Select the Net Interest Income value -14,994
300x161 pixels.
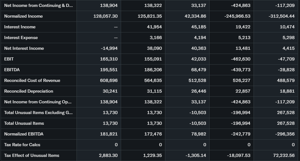click(x=109, y=48)
